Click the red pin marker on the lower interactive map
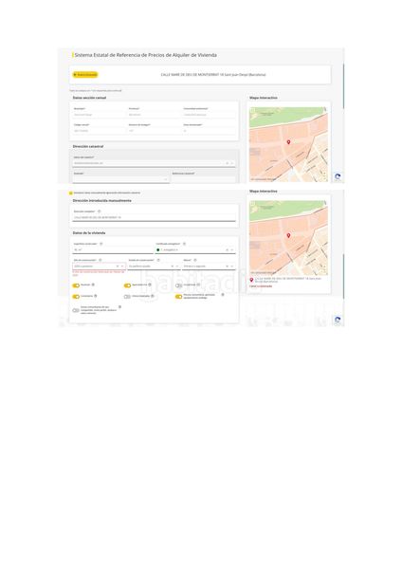 pos(288,236)
